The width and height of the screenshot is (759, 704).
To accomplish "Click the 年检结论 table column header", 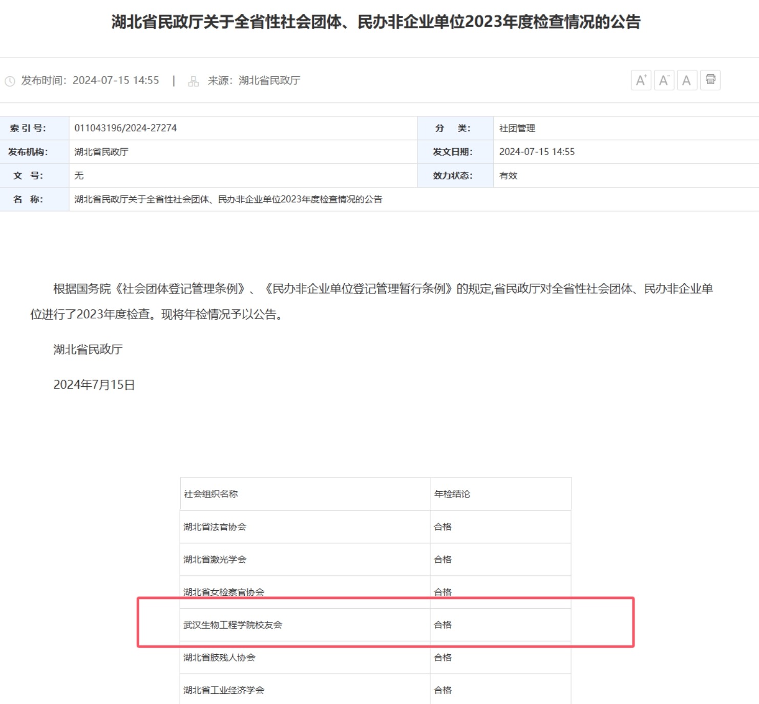I will 452,494.
